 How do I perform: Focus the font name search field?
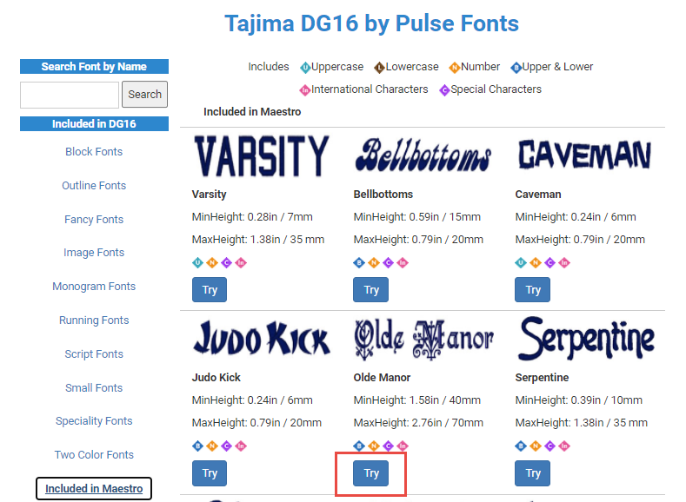click(x=70, y=95)
